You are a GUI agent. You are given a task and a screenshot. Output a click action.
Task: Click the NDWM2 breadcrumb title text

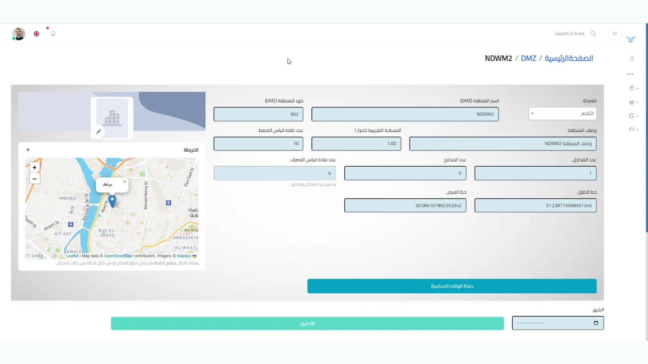point(499,58)
